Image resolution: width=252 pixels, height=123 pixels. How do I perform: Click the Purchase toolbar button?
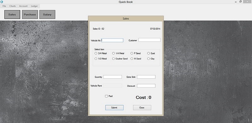[30, 15]
